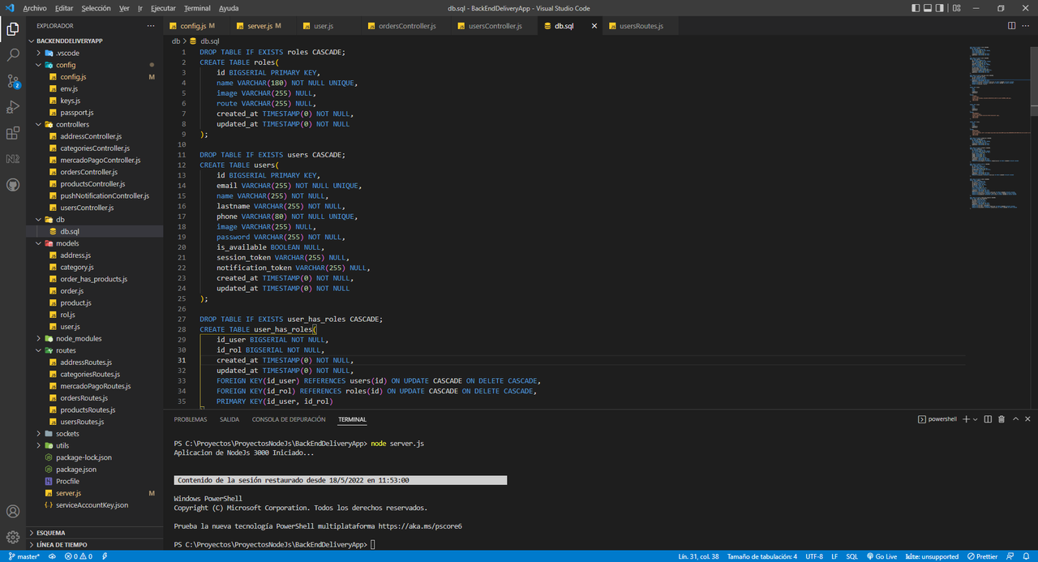Close the terminal panel
Image resolution: width=1038 pixels, height=562 pixels.
point(1028,419)
